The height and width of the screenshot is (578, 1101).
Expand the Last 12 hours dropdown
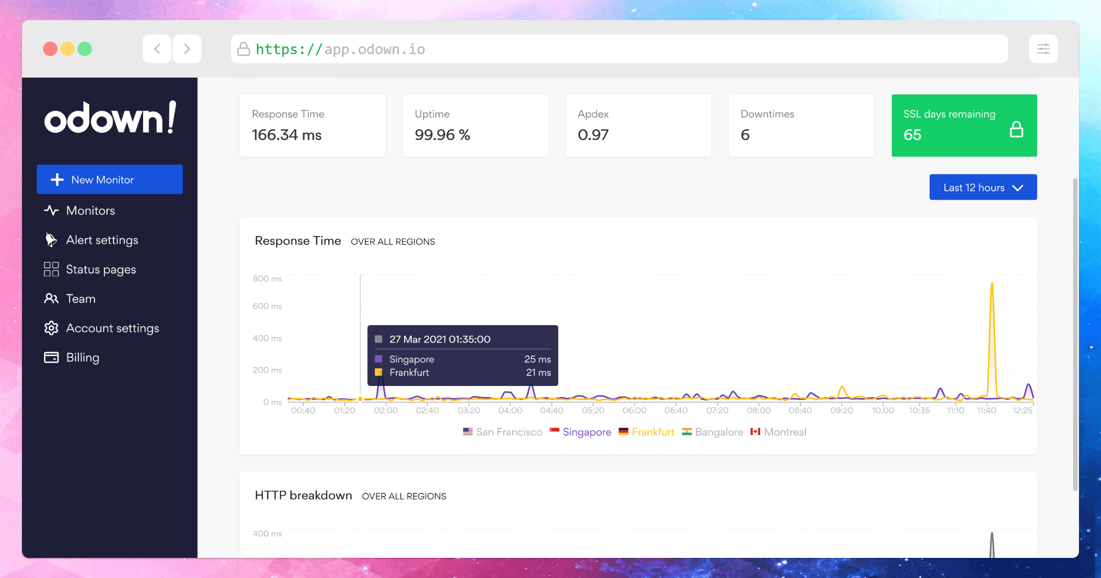pyautogui.click(x=983, y=187)
